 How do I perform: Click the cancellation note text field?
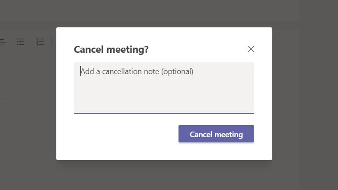pyautogui.click(x=164, y=88)
